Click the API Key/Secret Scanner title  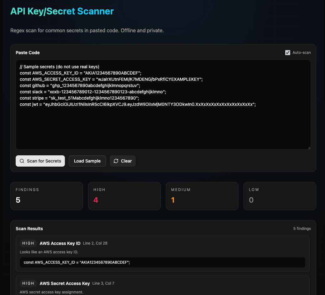(62, 11)
